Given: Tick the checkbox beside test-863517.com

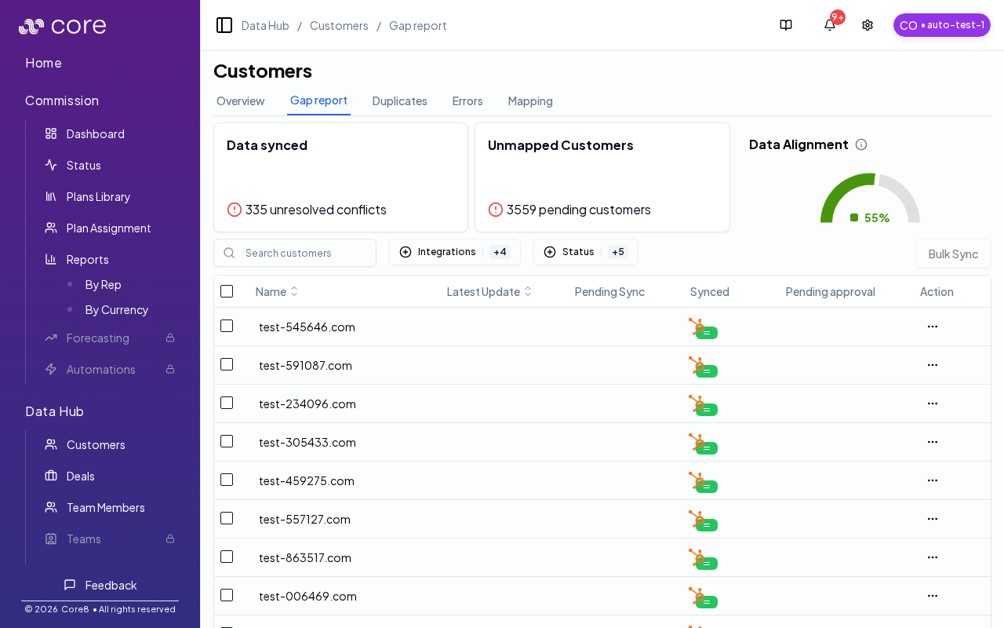Looking at the screenshot, I should (x=227, y=556).
